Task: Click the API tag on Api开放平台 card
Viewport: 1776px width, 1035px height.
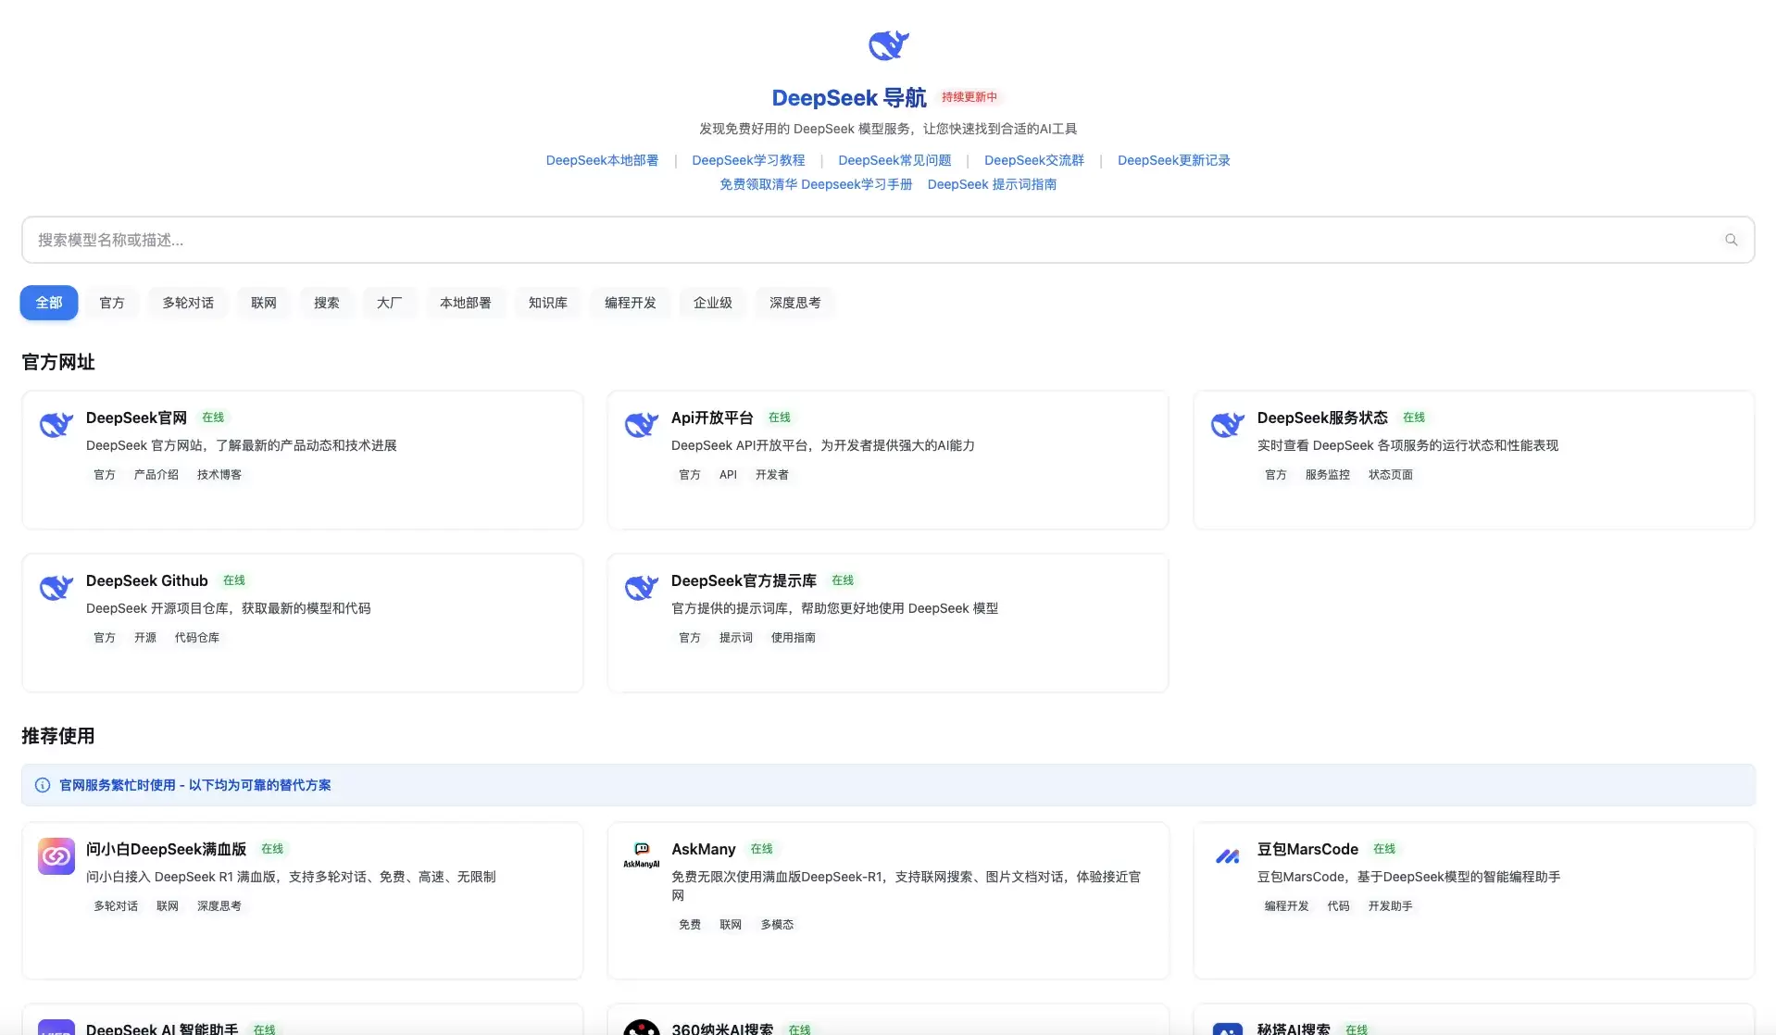Action: pos(728,475)
